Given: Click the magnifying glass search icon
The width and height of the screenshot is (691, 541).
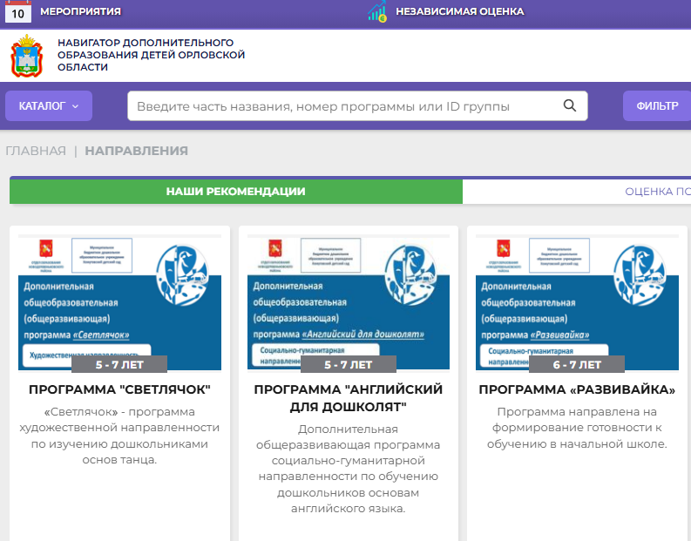Looking at the screenshot, I should tap(570, 106).
